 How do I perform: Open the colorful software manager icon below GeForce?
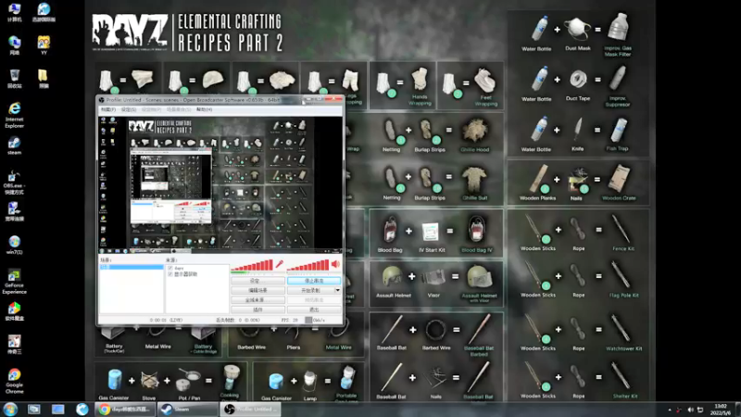pyautogui.click(x=14, y=311)
